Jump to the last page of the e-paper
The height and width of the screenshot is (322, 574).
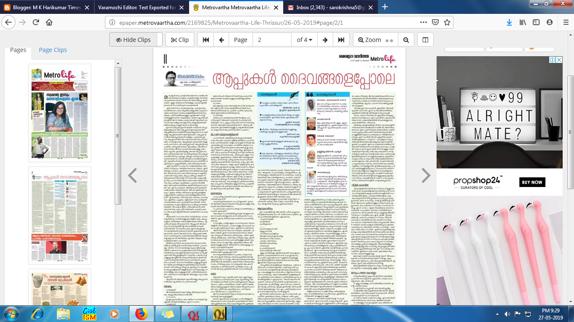point(341,40)
